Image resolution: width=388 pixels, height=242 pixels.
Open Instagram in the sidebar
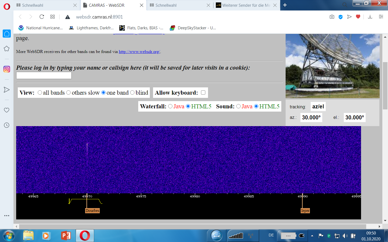point(7,69)
